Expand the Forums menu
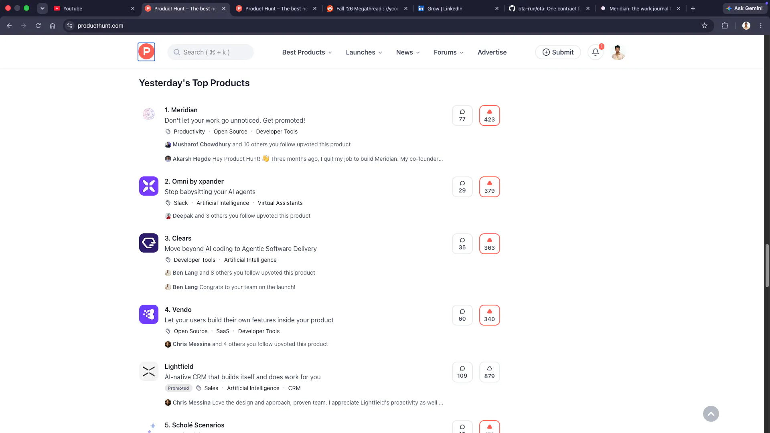770x433 pixels. [449, 52]
